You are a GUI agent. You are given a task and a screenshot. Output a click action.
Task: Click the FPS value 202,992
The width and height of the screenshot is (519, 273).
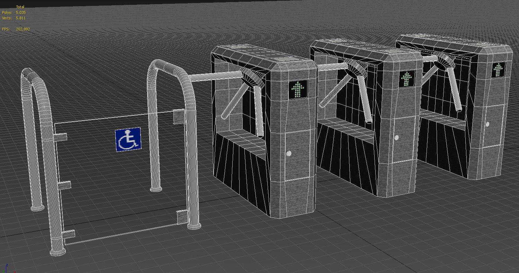[x=23, y=29]
